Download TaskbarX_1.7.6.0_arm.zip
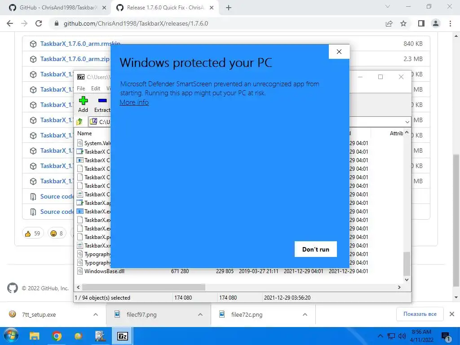Image resolution: width=460 pixels, height=345 pixels. (x=75, y=59)
